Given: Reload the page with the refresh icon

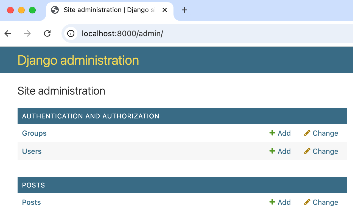Looking at the screenshot, I should (x=47, y=33).
